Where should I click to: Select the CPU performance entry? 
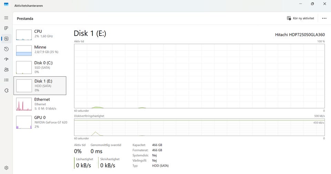tap(40, 34)
